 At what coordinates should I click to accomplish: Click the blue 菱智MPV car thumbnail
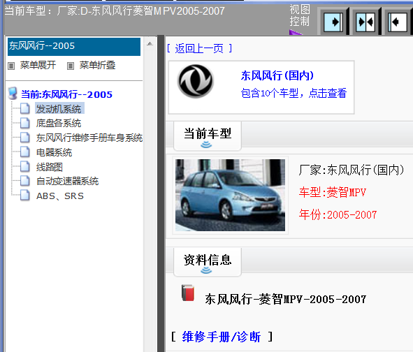coord(230,195)
